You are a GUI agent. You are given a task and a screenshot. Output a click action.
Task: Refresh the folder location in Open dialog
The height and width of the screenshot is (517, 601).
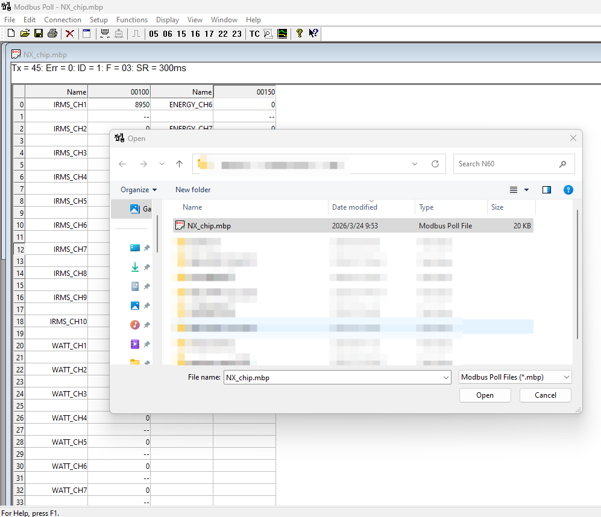click(435, 164)
